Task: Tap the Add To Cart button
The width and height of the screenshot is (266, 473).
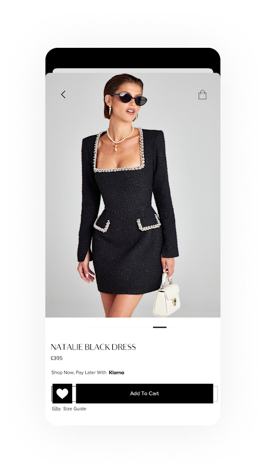Action: (x=144, y=393)
